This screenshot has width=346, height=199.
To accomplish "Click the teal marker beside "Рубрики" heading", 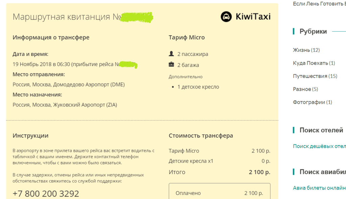I will tap(293, 31).
